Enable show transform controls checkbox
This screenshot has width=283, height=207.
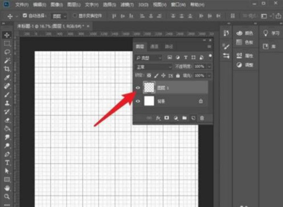75,16
